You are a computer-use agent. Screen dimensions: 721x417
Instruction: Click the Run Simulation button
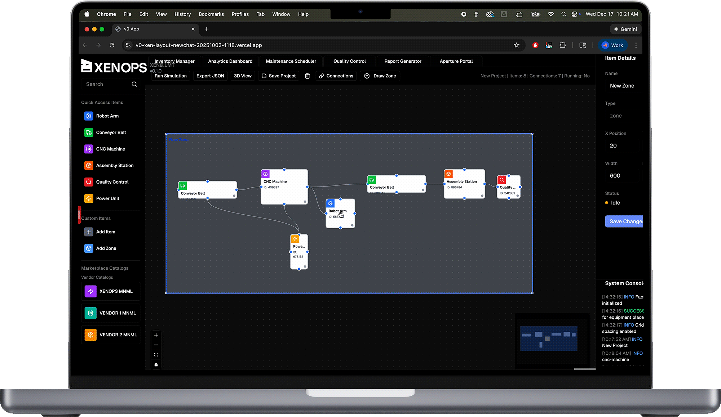click(171, 76)
